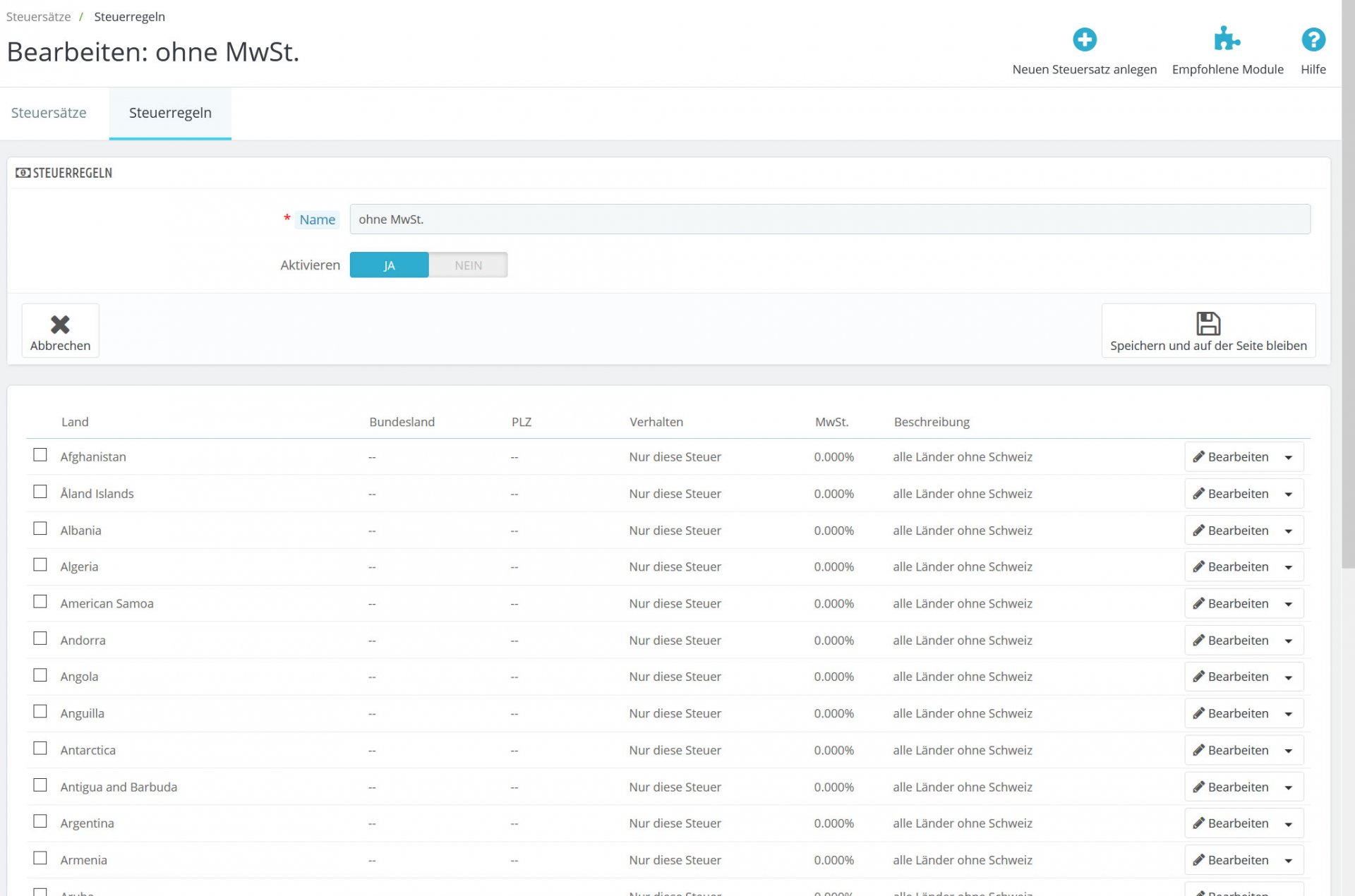Click the Name input field
This screenshot has height=896, width=1355.
point(829,219)
